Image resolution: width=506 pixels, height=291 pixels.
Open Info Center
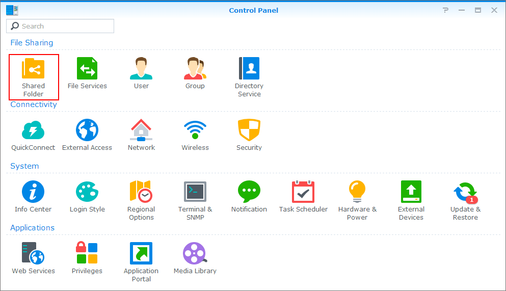pos(33,197)
